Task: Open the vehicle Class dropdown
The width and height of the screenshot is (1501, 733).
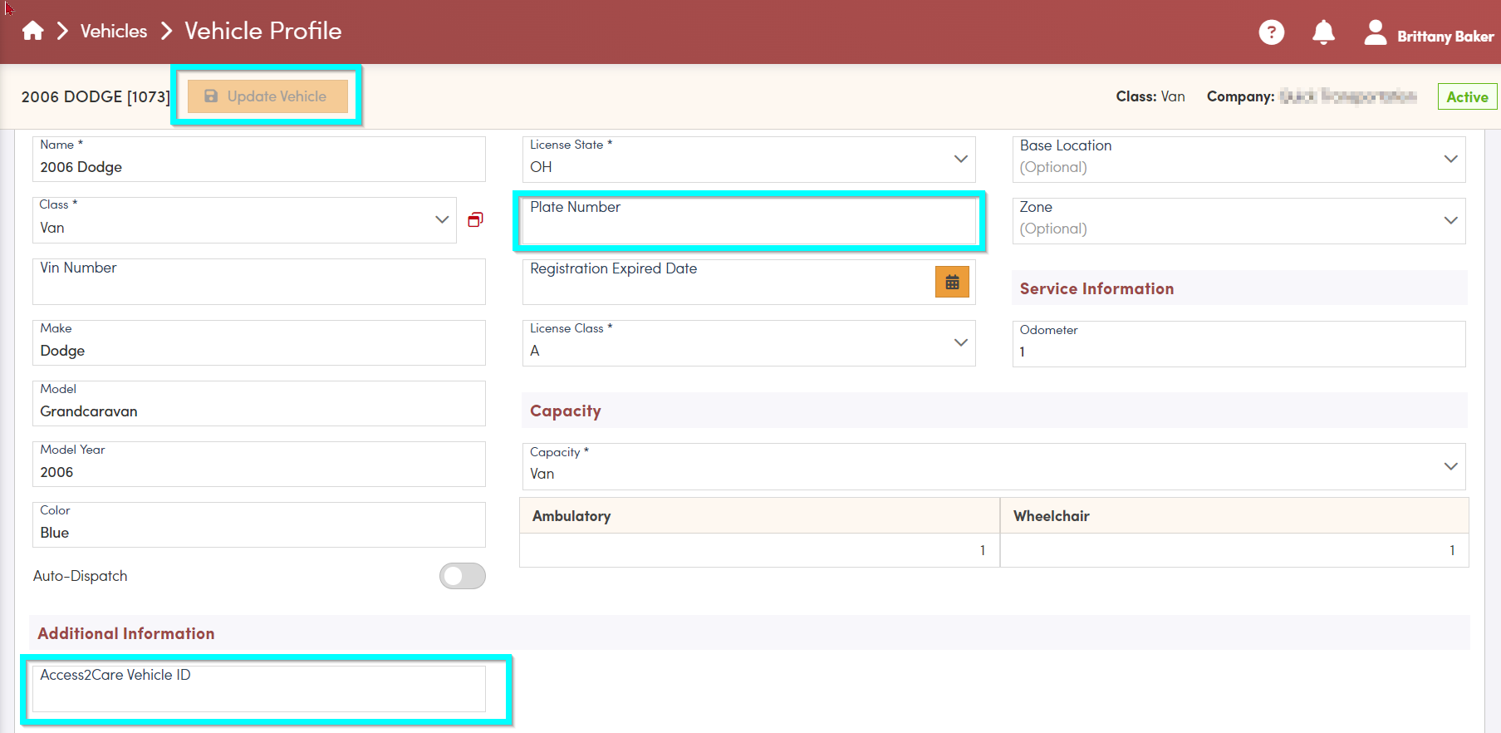Action: (x=441, y=219)
